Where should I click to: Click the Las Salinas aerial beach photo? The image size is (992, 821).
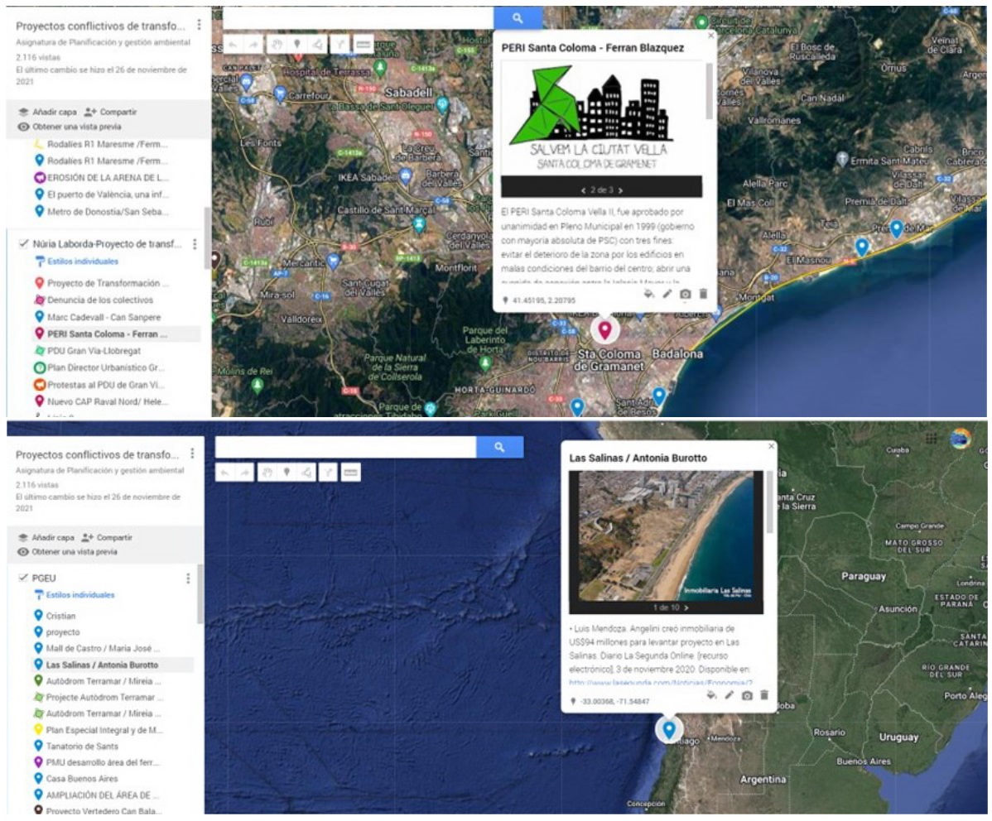666,535
